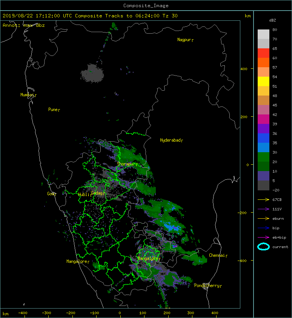Select the magenta swatch in dBZ scale
This screenshot has height=318, width=292.
(263, 119)
